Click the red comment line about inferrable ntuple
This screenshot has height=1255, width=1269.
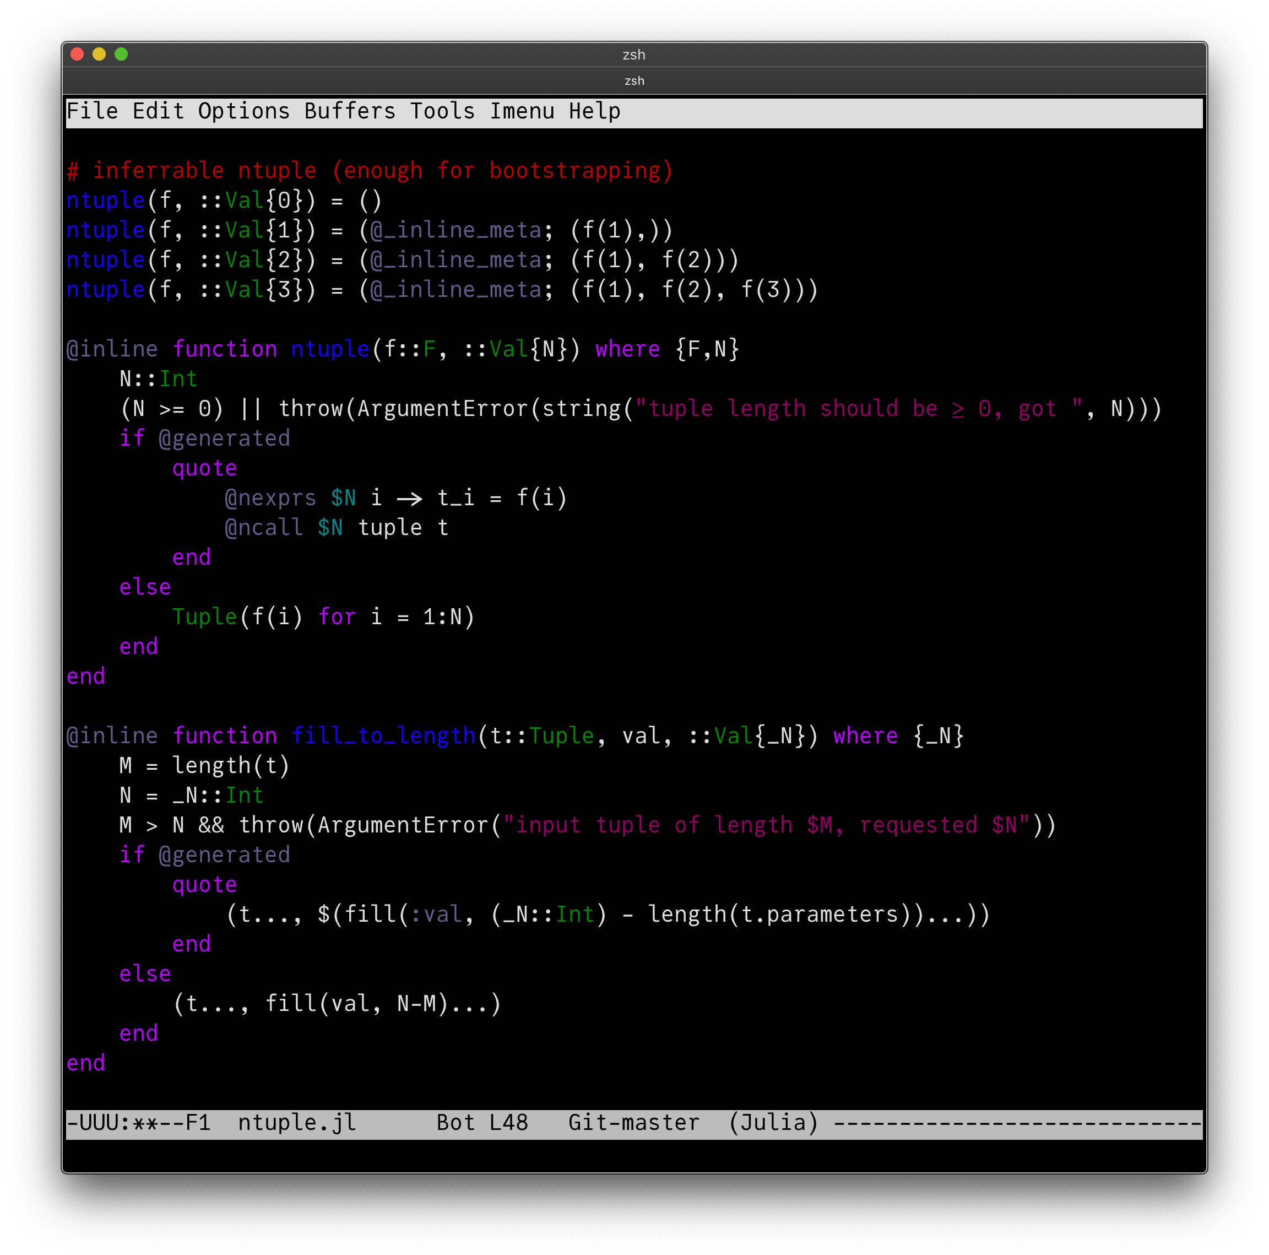point(371,170)
